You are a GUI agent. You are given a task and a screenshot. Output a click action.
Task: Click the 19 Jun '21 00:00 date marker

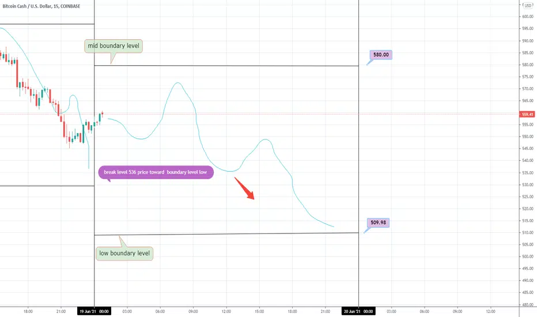pos(94,311)
